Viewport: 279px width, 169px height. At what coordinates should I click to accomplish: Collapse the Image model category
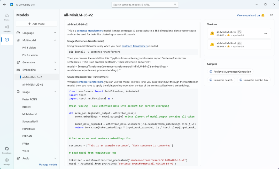55,92
